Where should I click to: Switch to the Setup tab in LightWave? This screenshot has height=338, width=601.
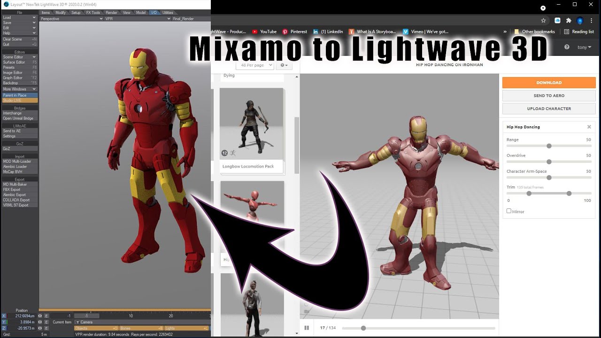76,13
